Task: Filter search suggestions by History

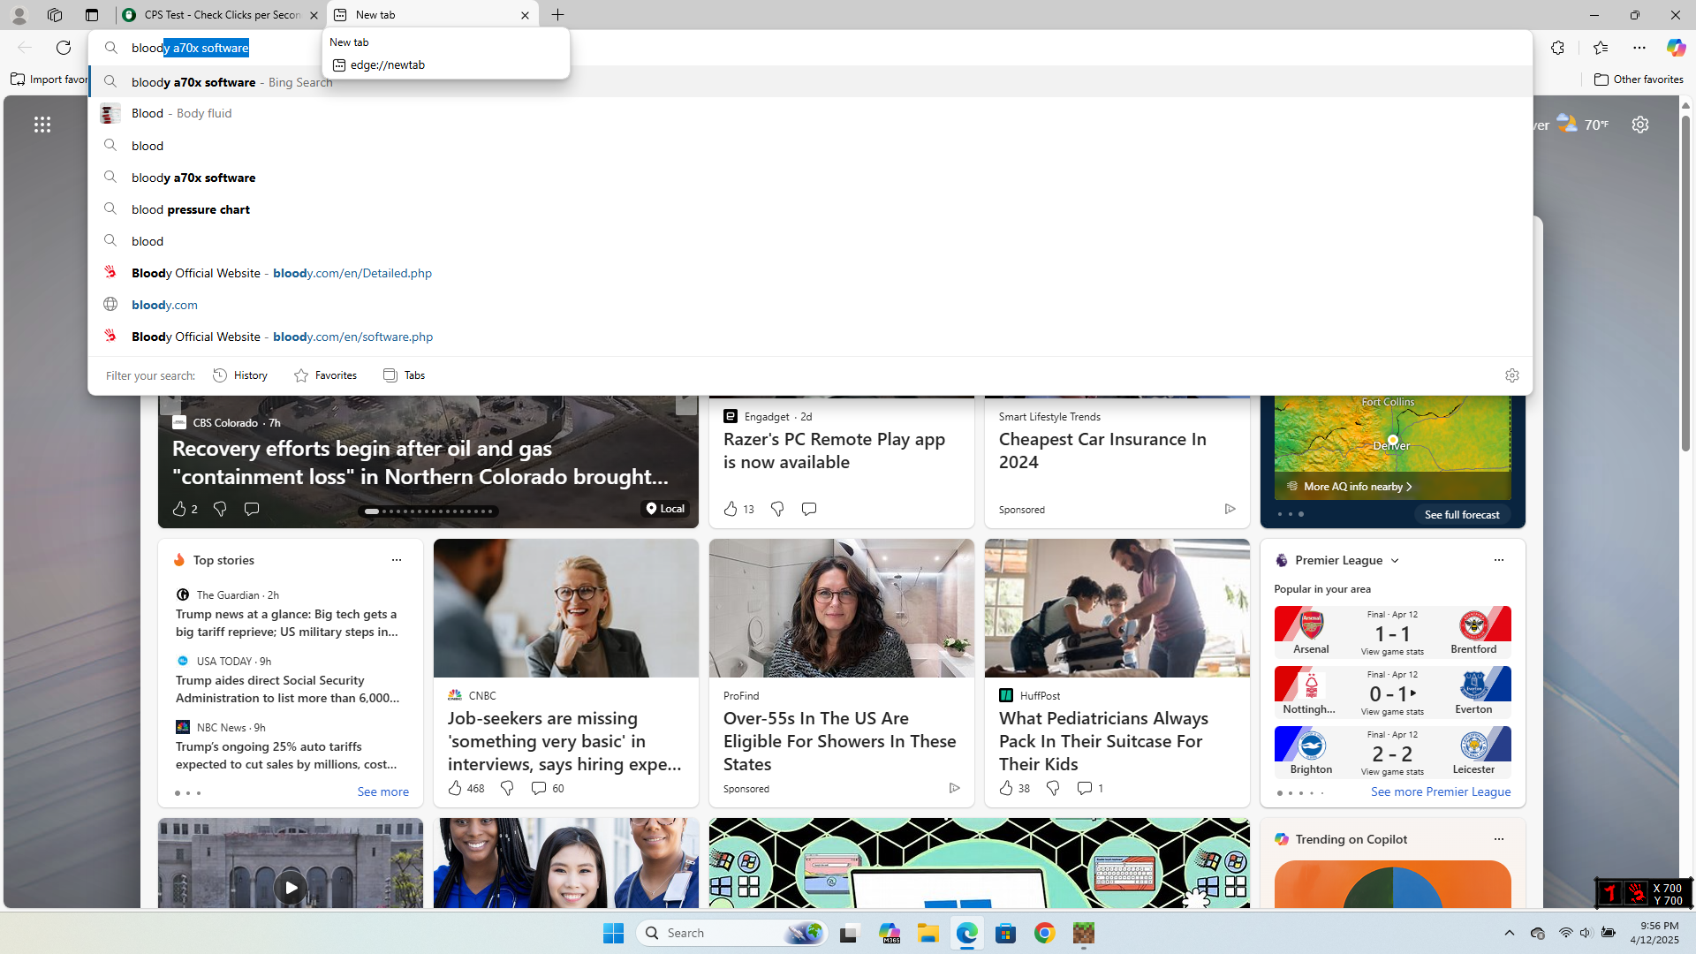Action: tap(240, 375)
